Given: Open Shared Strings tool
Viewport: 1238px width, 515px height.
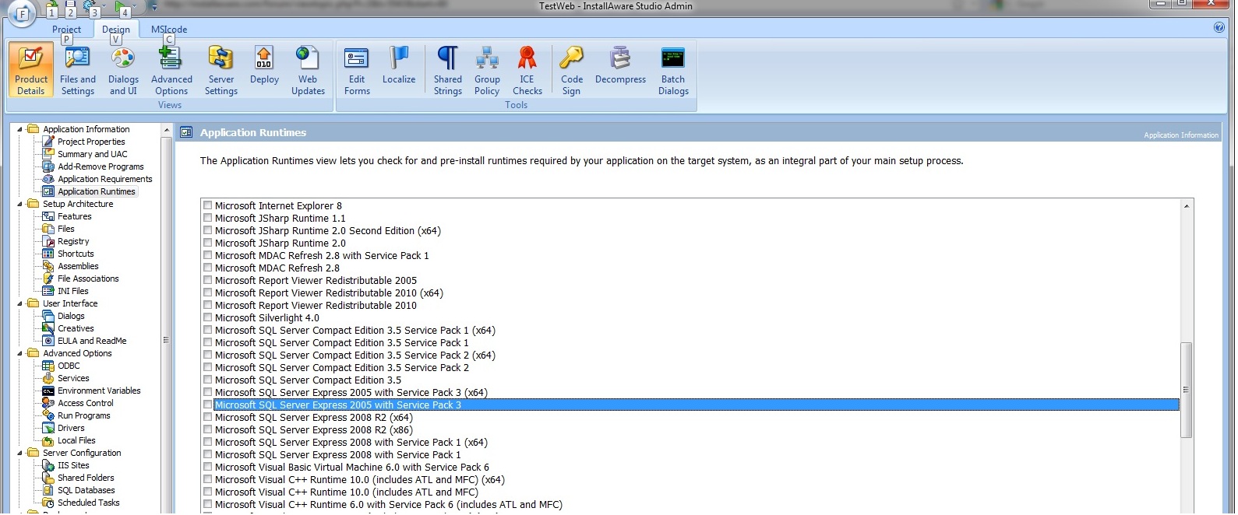Looking at the screenshot, I should click(448, 70).
